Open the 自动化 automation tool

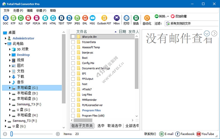point(147,18)
